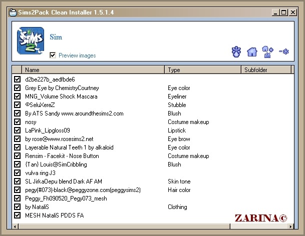Image resolution: width=305 pixels, height=236 pixels.
Task: Sort list by Name column header
Action: click(x=93, y=69)
